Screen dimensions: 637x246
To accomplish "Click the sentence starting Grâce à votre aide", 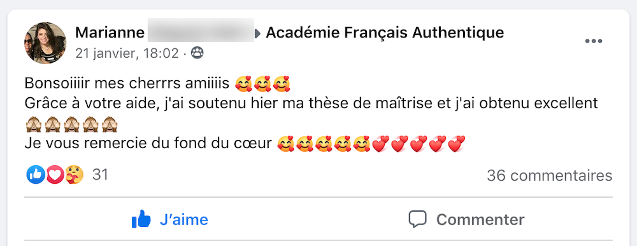I will (x=311, y=104).
